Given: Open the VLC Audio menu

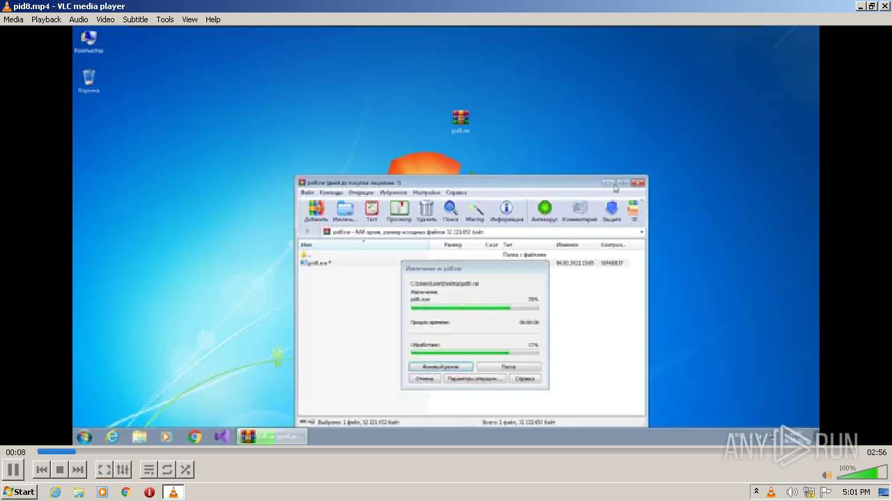Looking at the screenshot, I should (79, 19).
